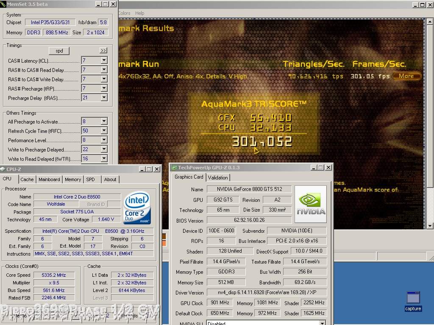Click the CPU-Z title bar icon
The width and height of the screenshot is (434, 325).
click(3, 169)
